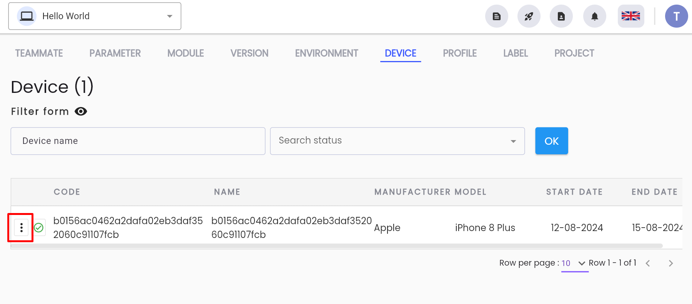The image size is (692, 304).
Task: Go to previous page arrow
Action: [x=648, y=263]
